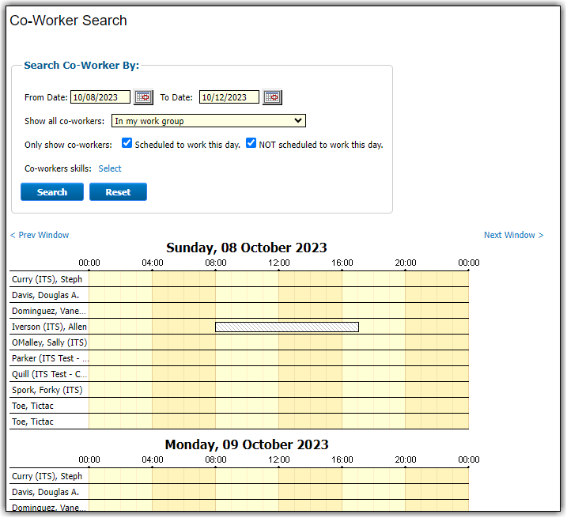Click the Reset button
The image size is (567, 518).
point(118,191)
